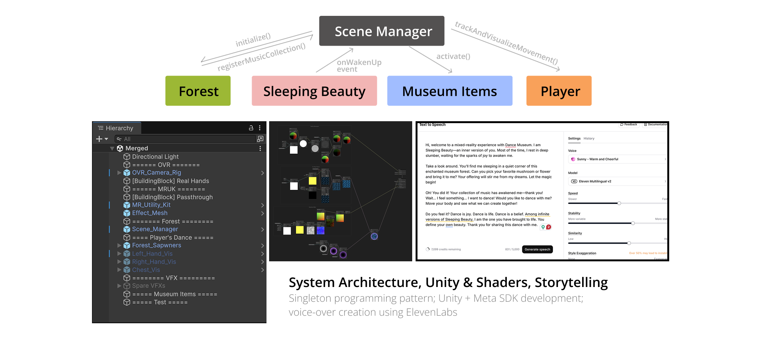
Task: Expand the OVR_Camera_Rig object
Action: (x=119, y=173)
